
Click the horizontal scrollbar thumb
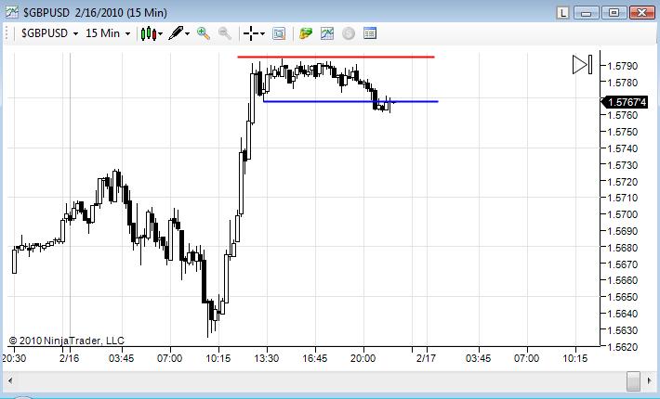(633, 380)
